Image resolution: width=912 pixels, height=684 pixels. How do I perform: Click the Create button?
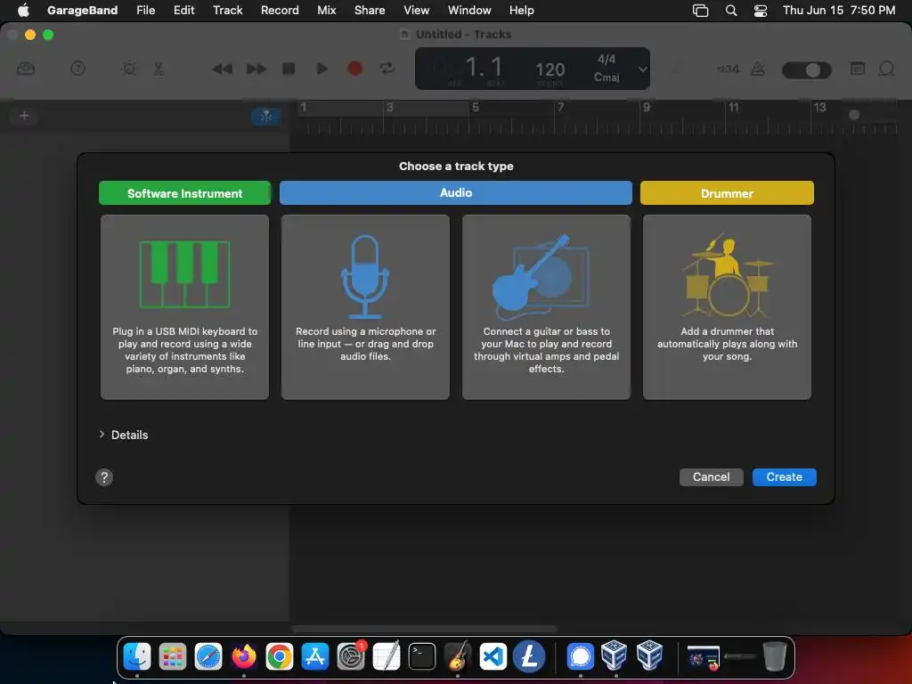pos(784,477)
